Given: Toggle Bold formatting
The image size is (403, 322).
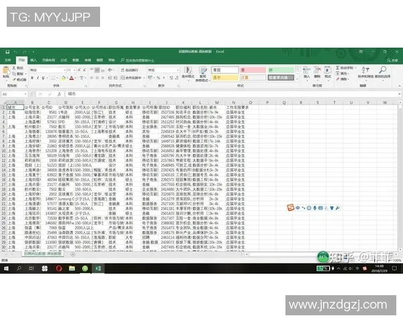Looking at the screenshot, I should pos(32,78).
